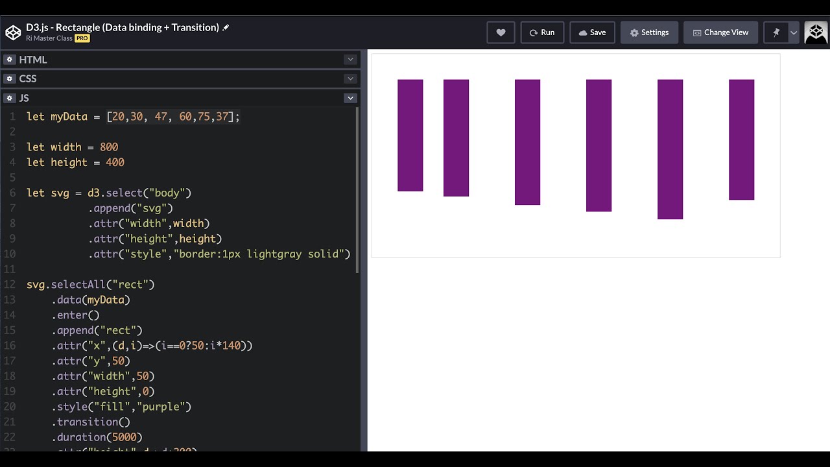
Task: Click the tallest purple bar in preview
Action: tap(670, 149)
